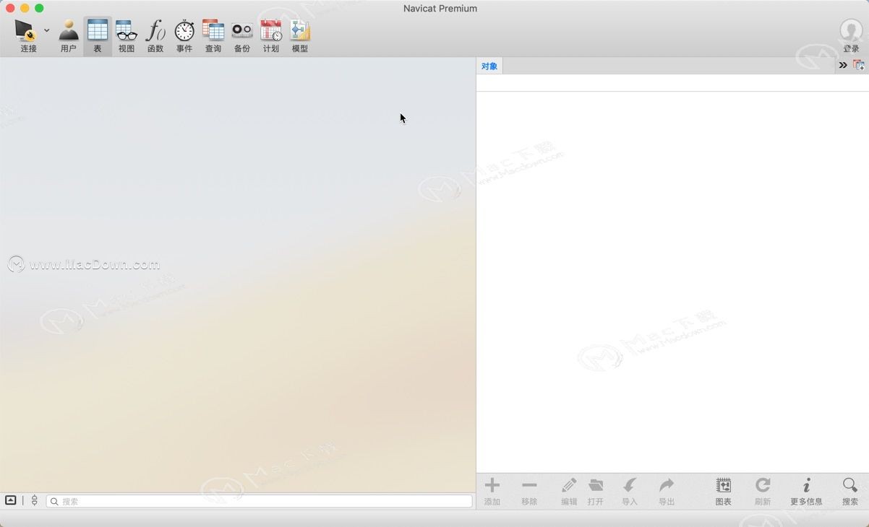Switch to the 对象 tab
Screen dimensions: 869x527
point(489,66)
